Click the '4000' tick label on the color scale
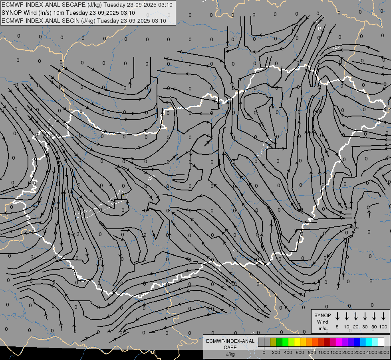The width and height of the screenshot is (391, 360). (372, 352)
